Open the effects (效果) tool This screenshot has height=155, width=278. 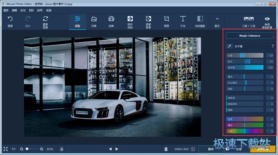tap(94, 19)
